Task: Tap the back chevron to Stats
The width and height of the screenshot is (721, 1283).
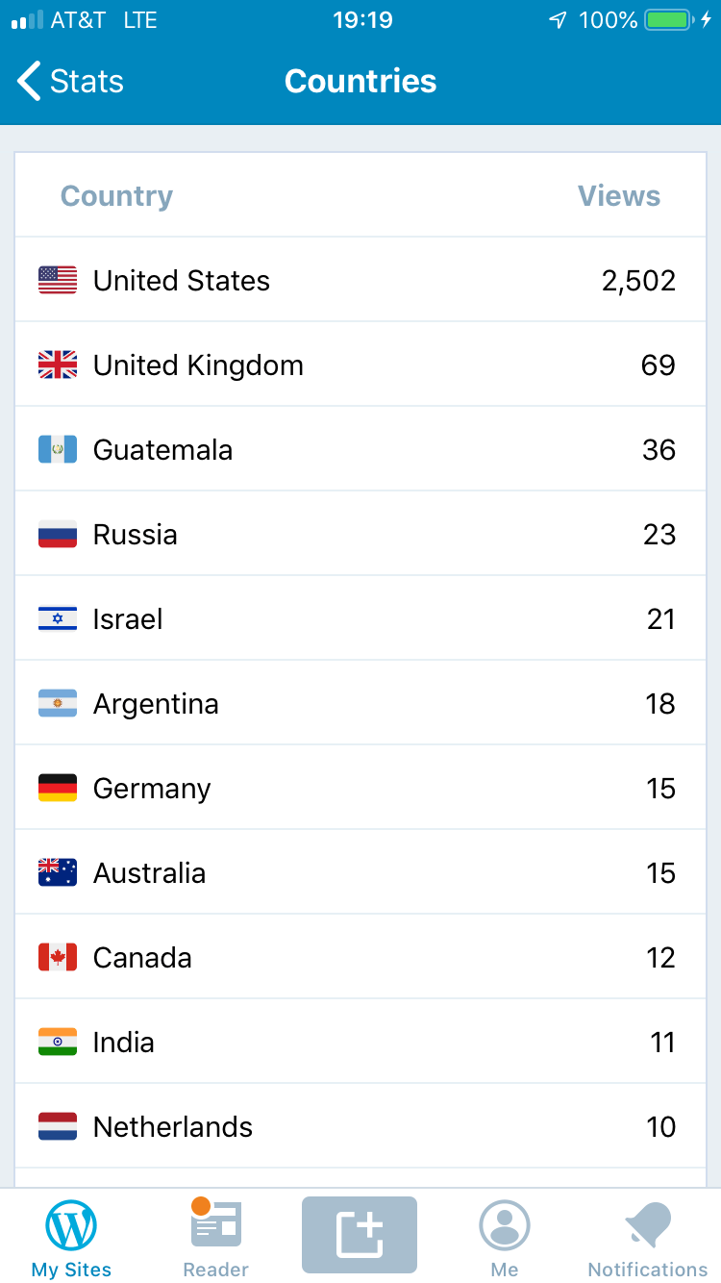Action: coord(31,82)
